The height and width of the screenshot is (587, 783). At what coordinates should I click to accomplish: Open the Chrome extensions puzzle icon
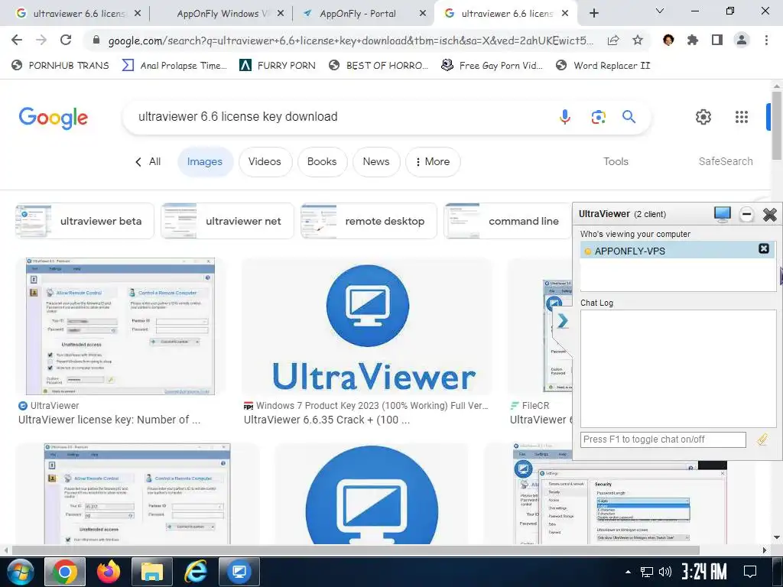click(692, 40)
